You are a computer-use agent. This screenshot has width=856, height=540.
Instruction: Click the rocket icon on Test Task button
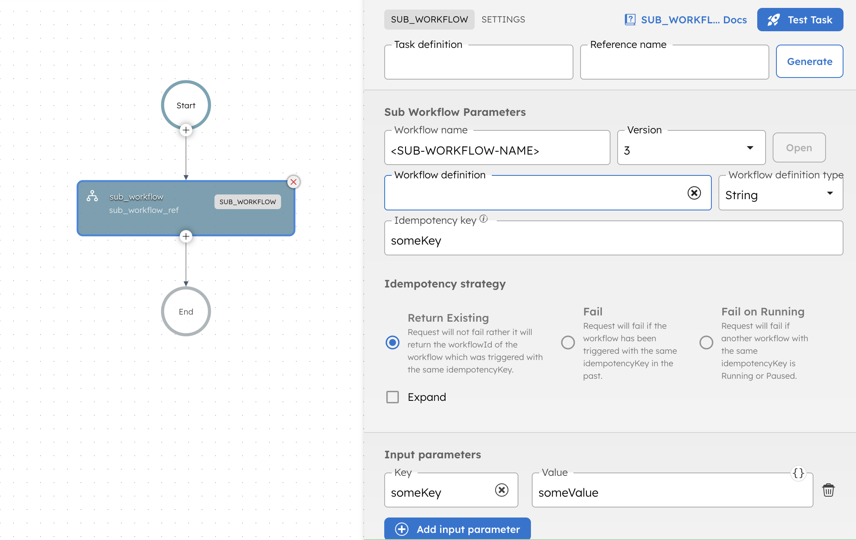(x=773, y=19)
